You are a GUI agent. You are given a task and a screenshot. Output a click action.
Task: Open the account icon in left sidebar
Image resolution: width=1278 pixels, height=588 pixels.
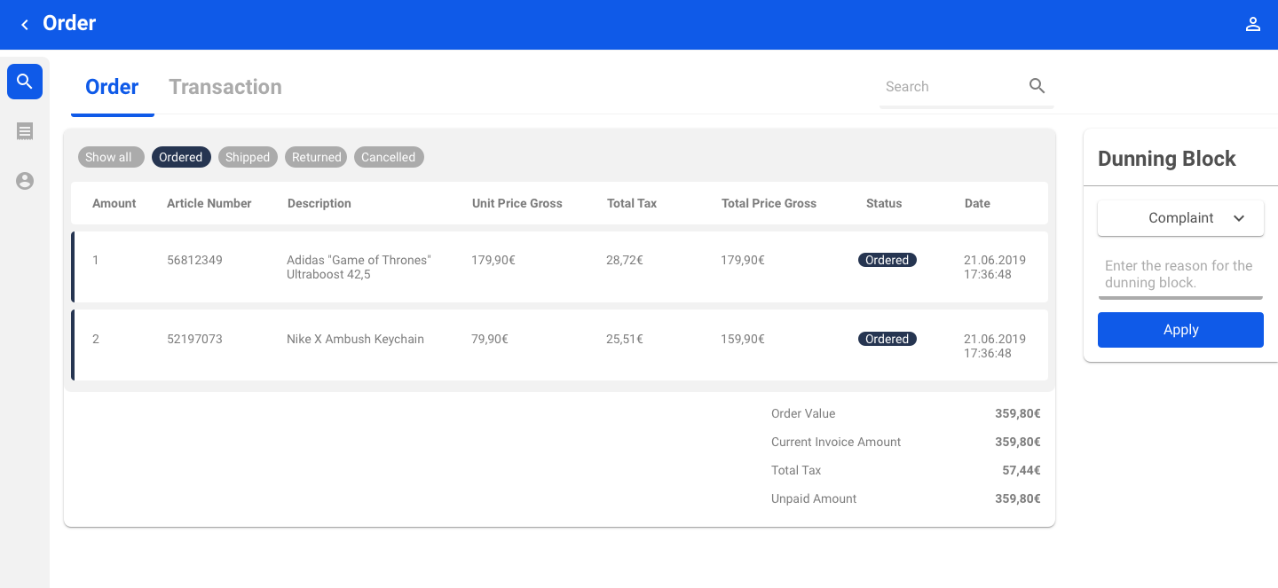click(x=25, y=181)
